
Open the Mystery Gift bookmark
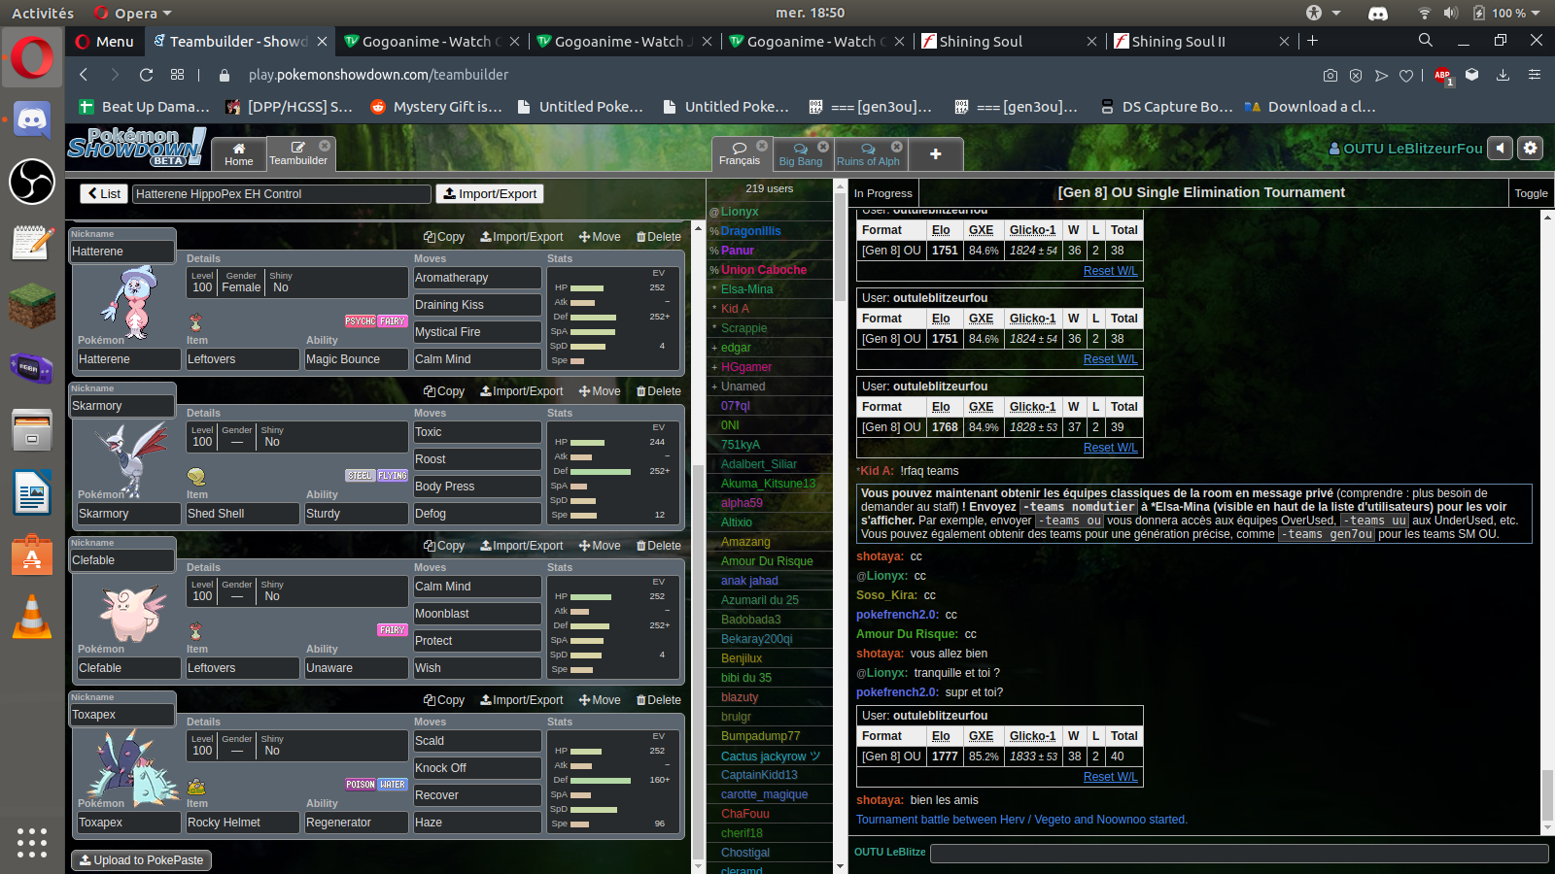[436, 107]
